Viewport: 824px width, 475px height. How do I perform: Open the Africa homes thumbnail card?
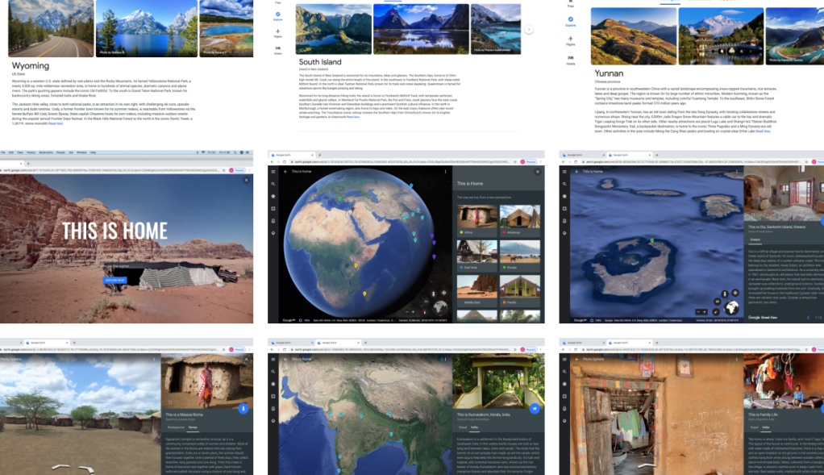click(477, 219)
